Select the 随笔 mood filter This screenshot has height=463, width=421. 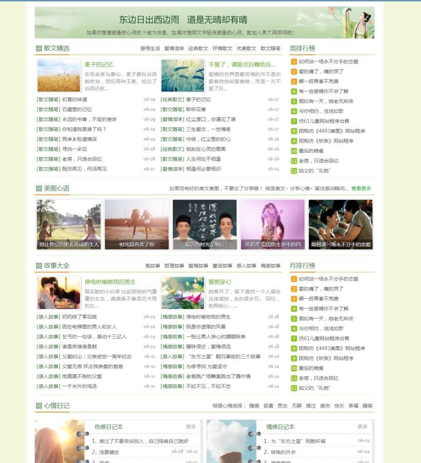click(367, 406)
